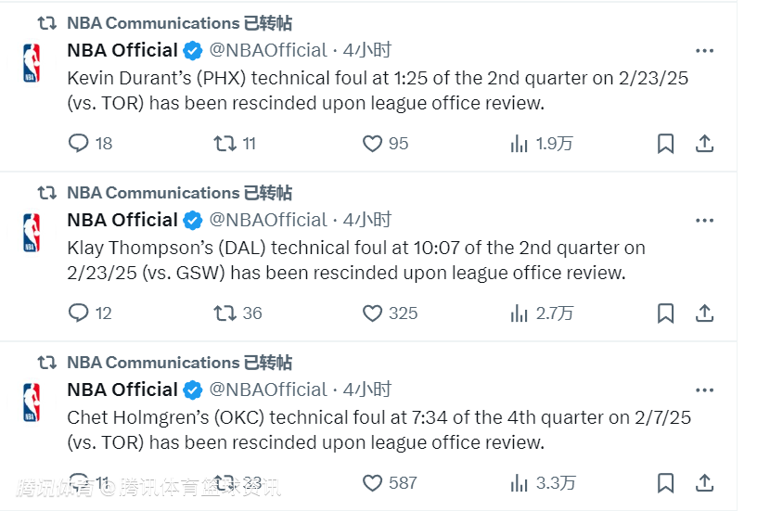
Task: Repost the Klay Thompson technical foul post
Action: pyautogui.click(x=225, y=313)
